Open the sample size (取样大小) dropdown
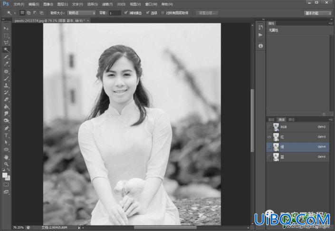 pyautogui.click(x=81, y=13)
